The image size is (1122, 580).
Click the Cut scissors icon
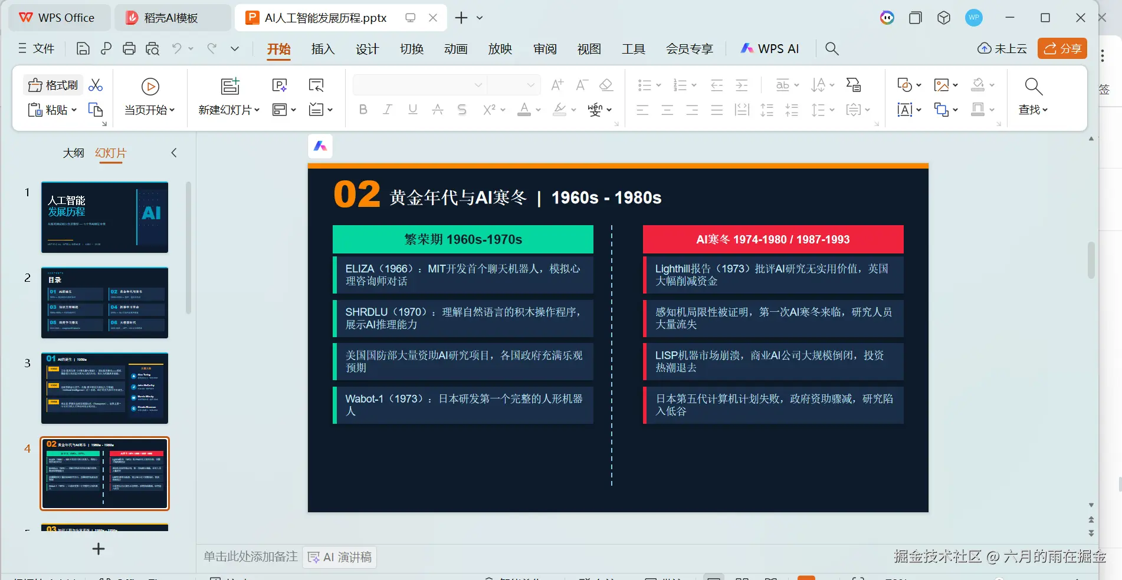pos(96,85)
